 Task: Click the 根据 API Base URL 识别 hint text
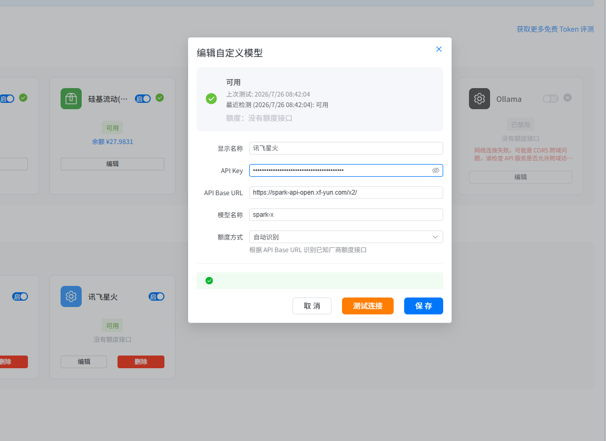[308, 250]
